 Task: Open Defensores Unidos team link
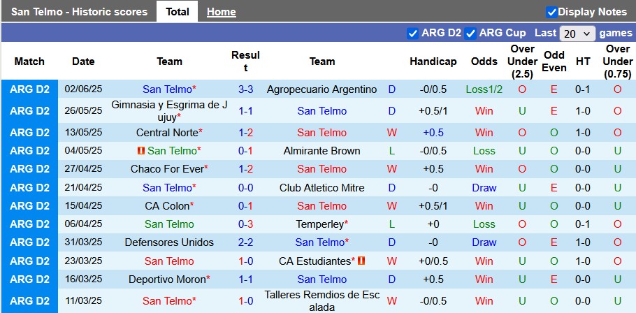point(169,242)
